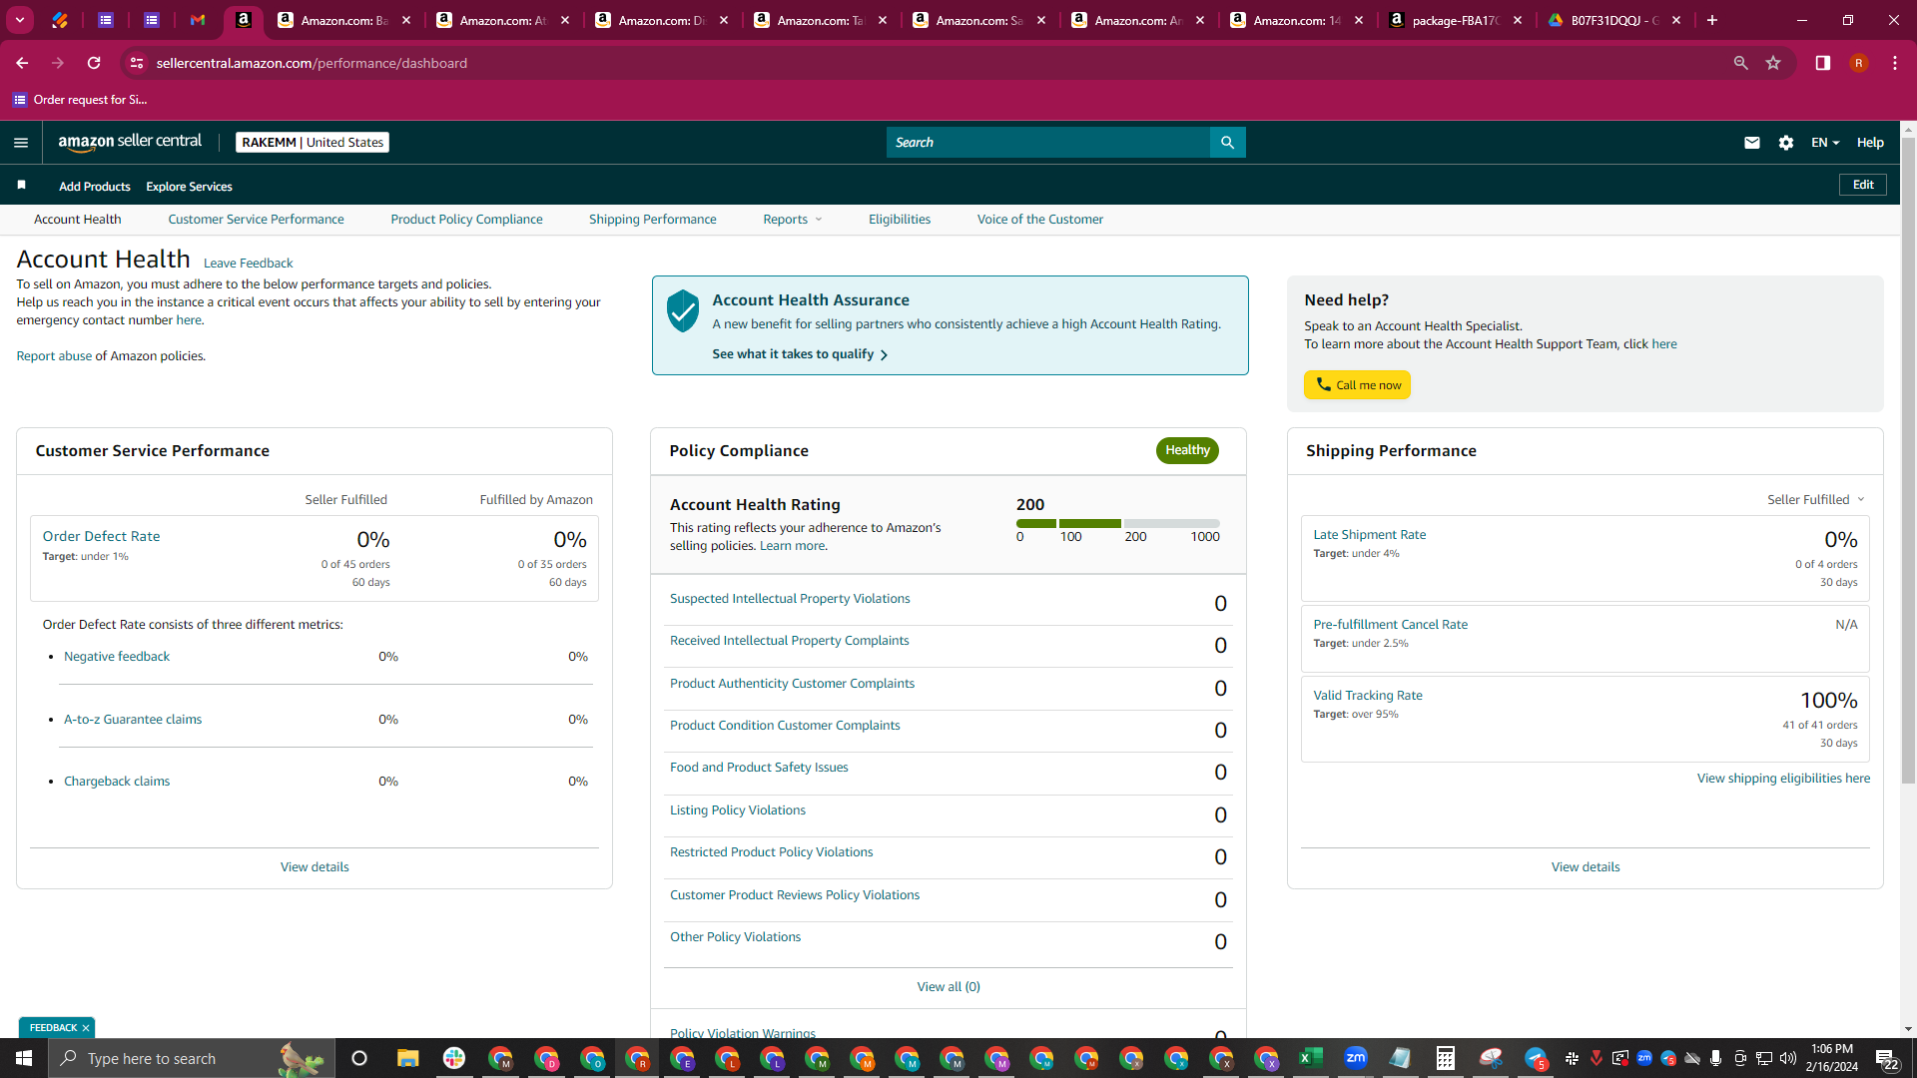Viewport: 1917px width, 1078px height.
Task: Click the Leave Feedback link
Action: [248, 264]
